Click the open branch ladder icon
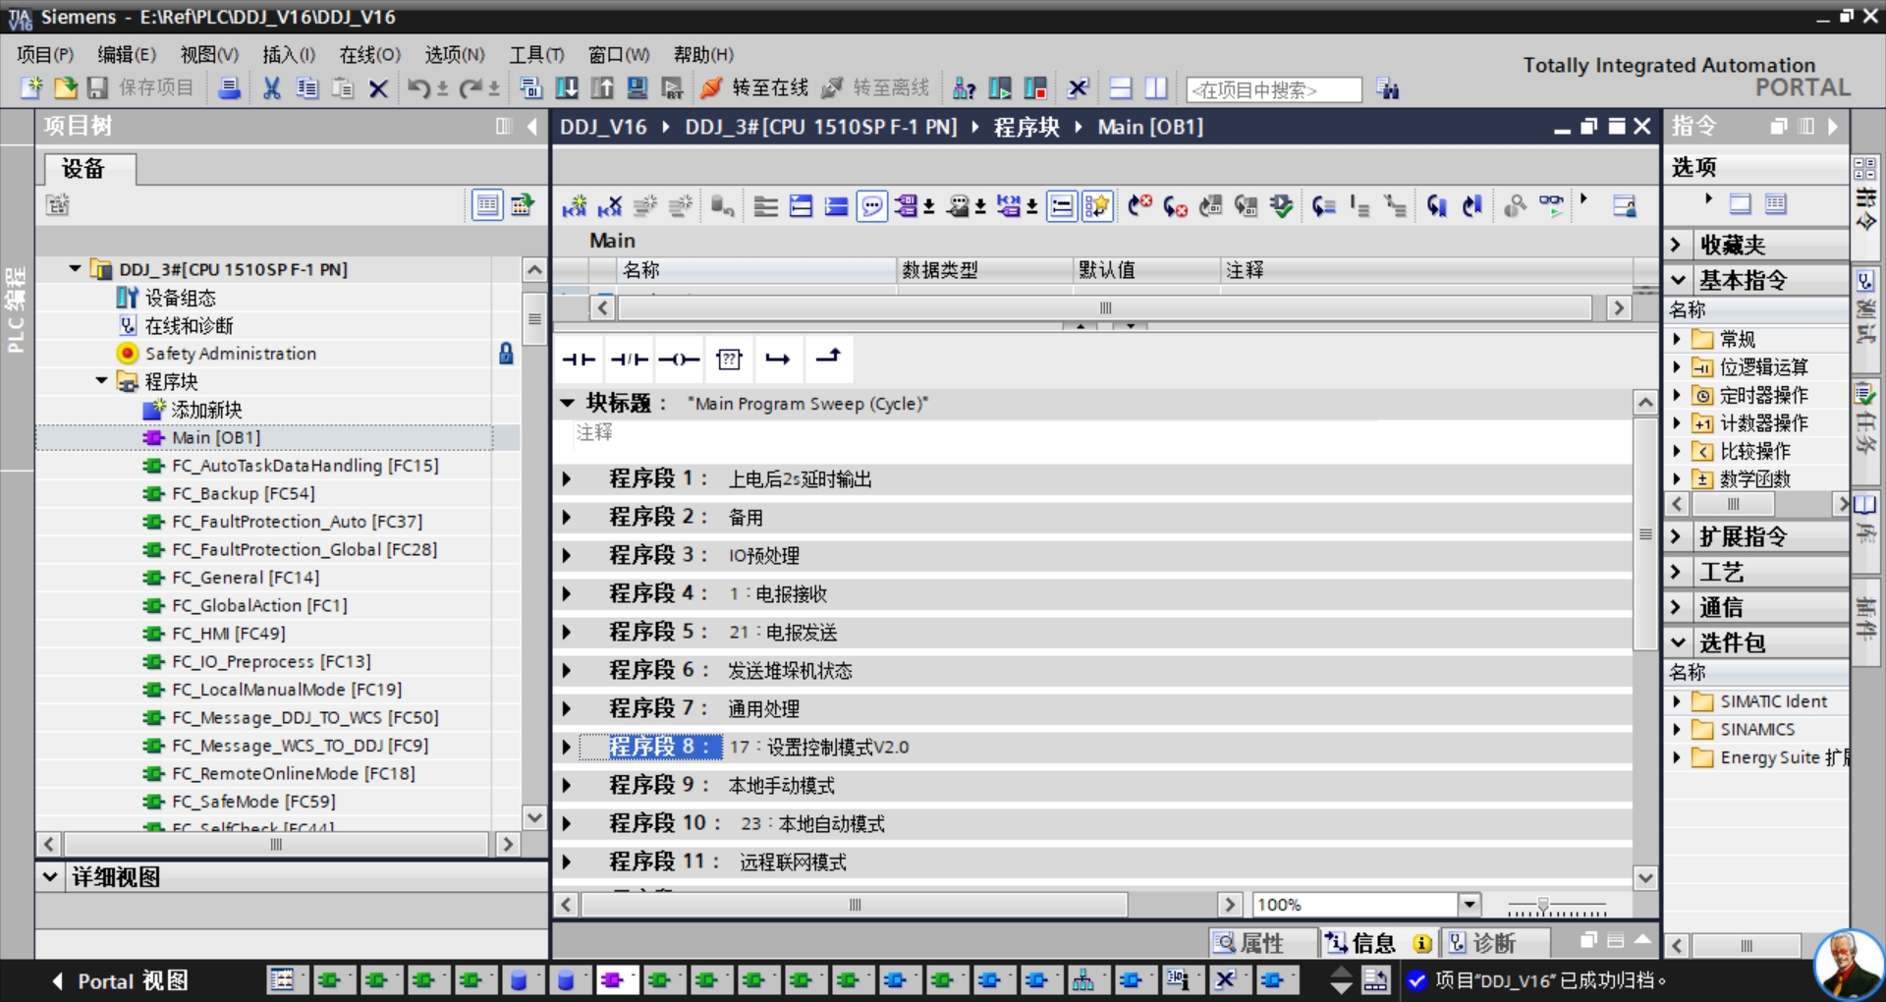Viewport: 1886px width, 1002px height. 779,360
